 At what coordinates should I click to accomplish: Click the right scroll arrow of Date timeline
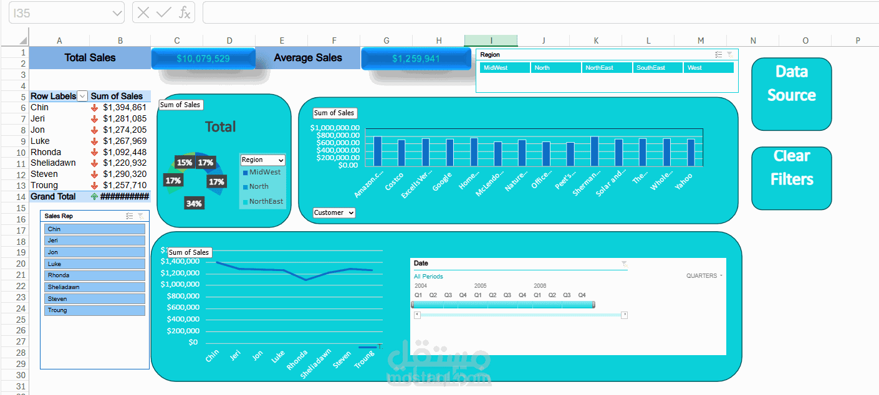pos(624,315)
